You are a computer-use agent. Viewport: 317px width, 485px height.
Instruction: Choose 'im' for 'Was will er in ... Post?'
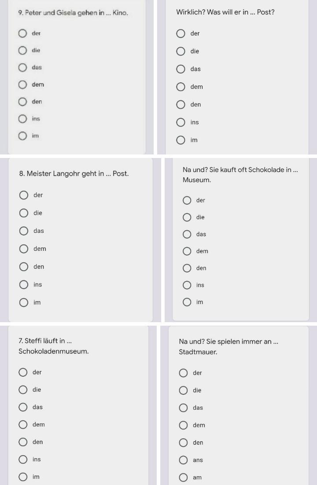(x=181, y=140)
